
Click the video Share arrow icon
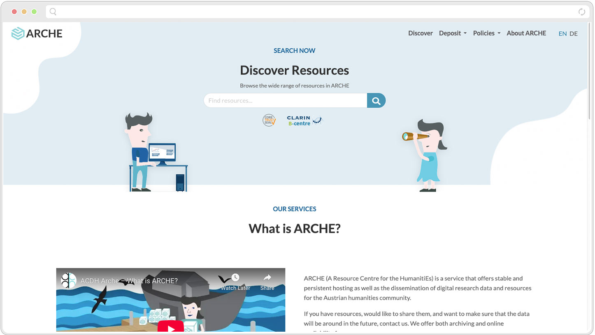pos(267,277)
